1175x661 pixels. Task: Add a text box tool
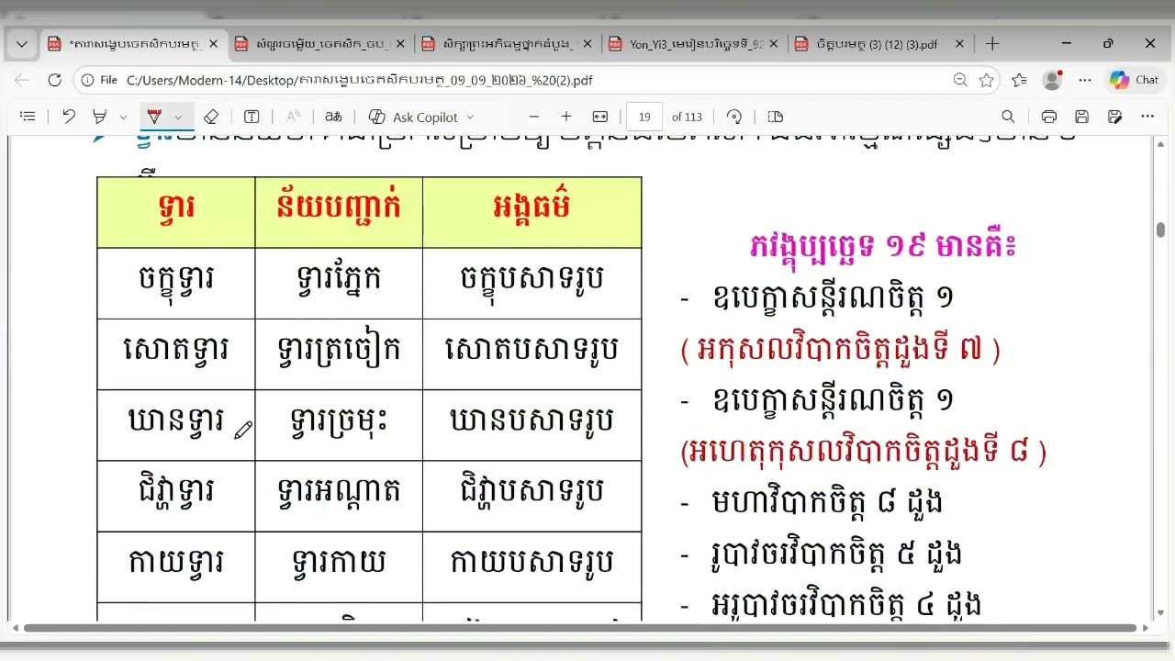point(252,117)
